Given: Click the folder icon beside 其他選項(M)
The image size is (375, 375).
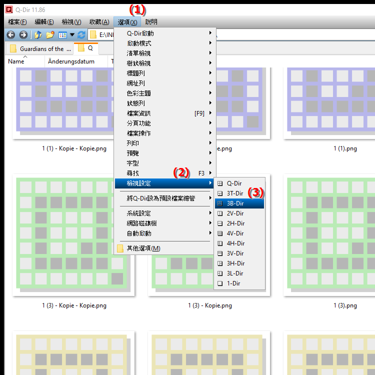Looking at the screenshot, I should 120,248.
